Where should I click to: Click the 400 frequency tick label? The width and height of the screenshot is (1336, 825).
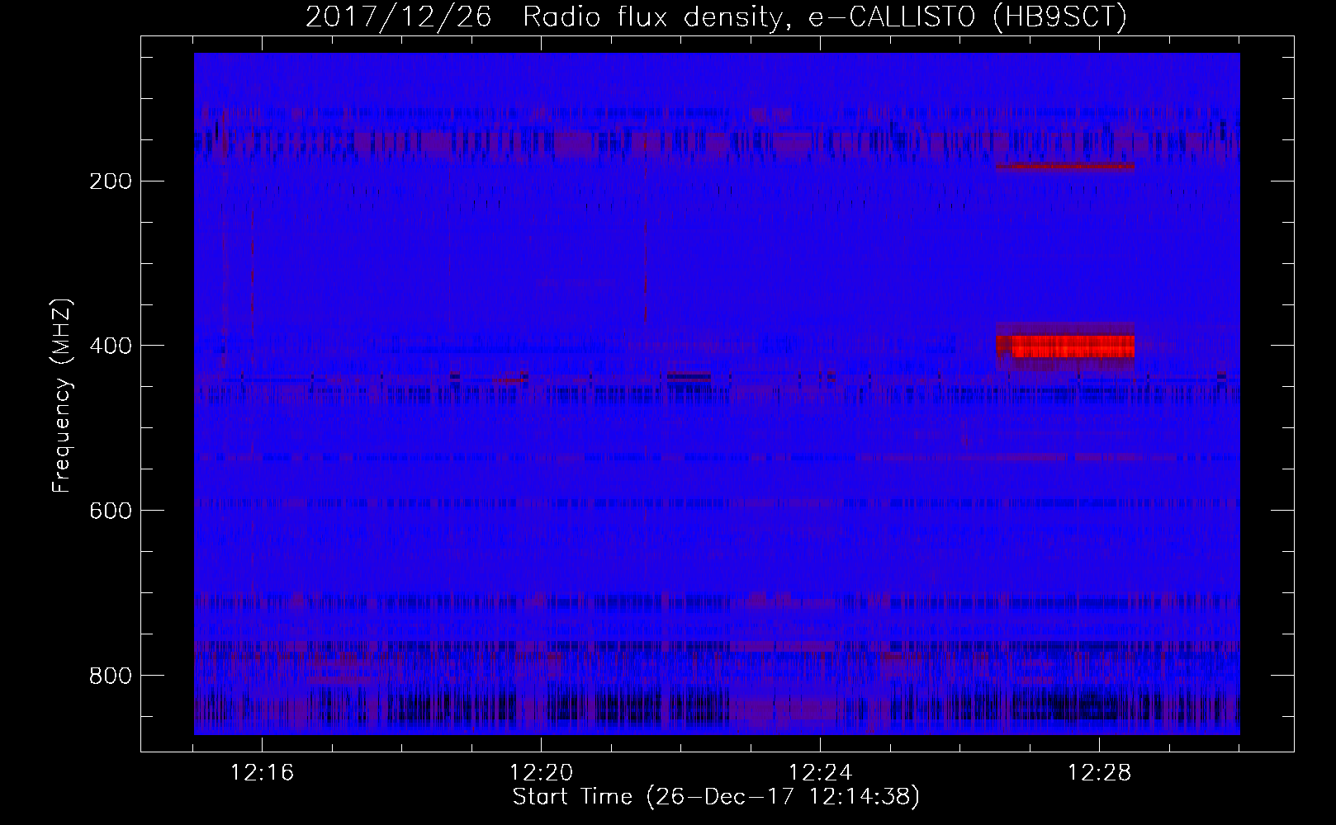(110, 346)
